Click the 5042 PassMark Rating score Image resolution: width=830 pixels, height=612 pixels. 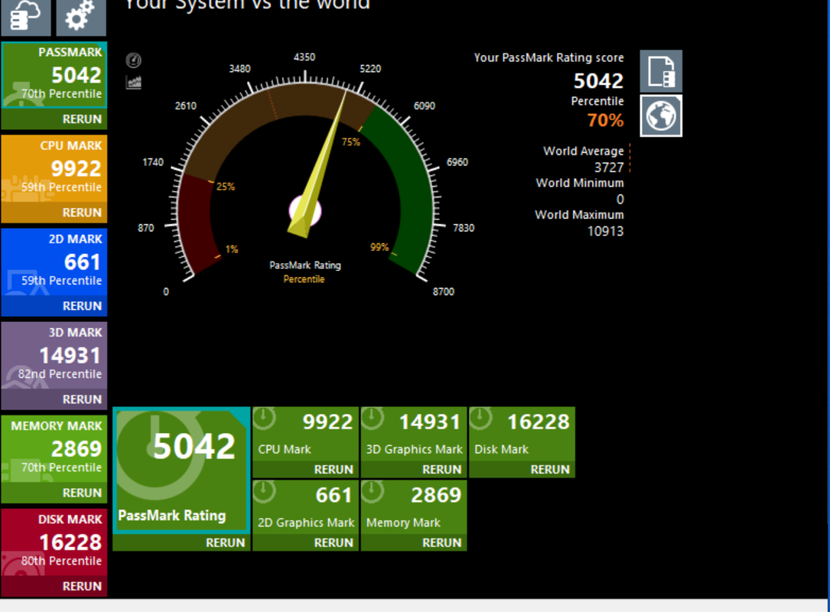click(598, 80)
